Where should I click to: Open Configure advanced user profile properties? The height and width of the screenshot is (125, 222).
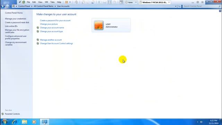[16, 37]
